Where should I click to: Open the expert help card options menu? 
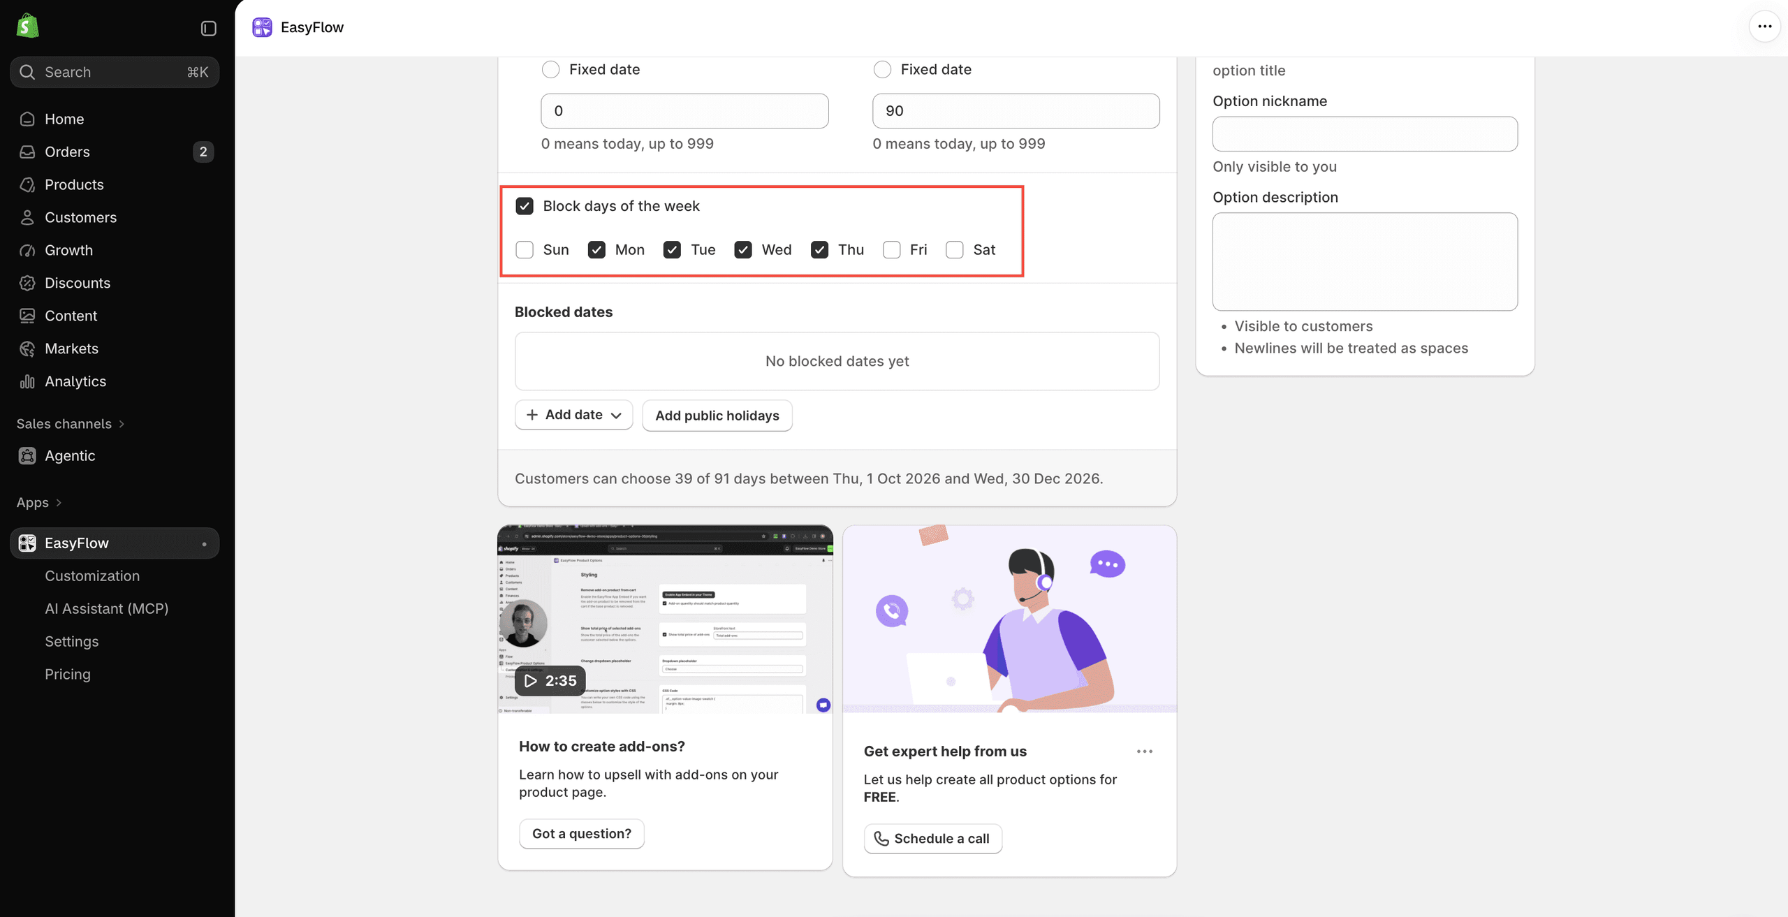pyautogui.click(x=1144, y=751)
